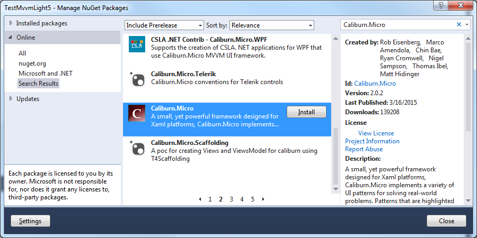This screenshot has height=238, width=477.
Task: Click the Caliburn.Micro package icon
Action: click(x=137, y=113)
